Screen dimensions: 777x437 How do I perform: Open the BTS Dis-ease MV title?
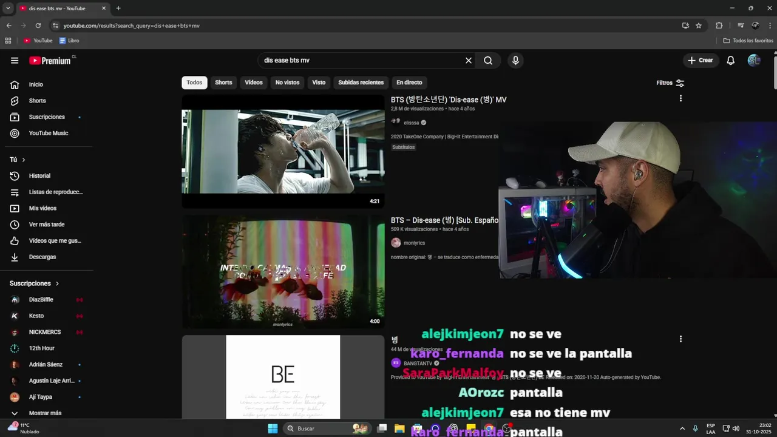(449, 100)
